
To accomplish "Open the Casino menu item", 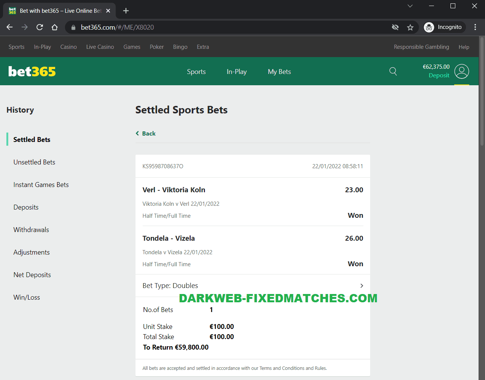I will (68, 47).
